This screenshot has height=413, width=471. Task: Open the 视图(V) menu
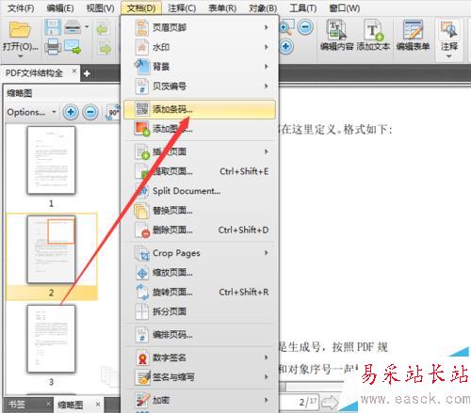coord(101,8)
